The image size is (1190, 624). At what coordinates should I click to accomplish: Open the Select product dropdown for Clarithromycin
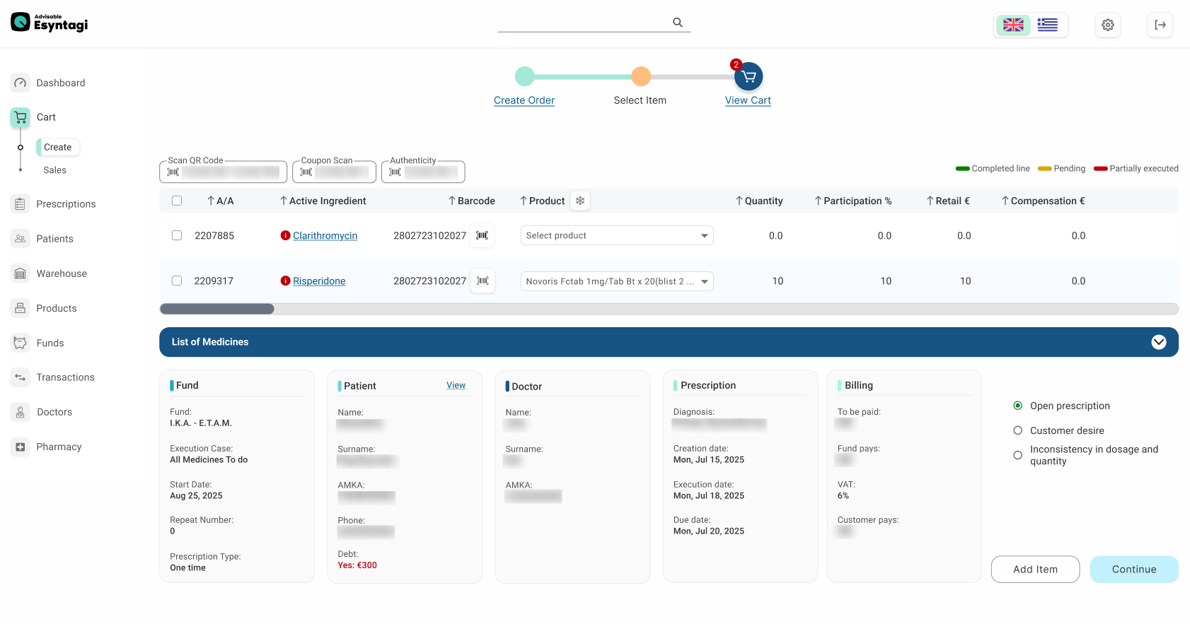[617, 235]
